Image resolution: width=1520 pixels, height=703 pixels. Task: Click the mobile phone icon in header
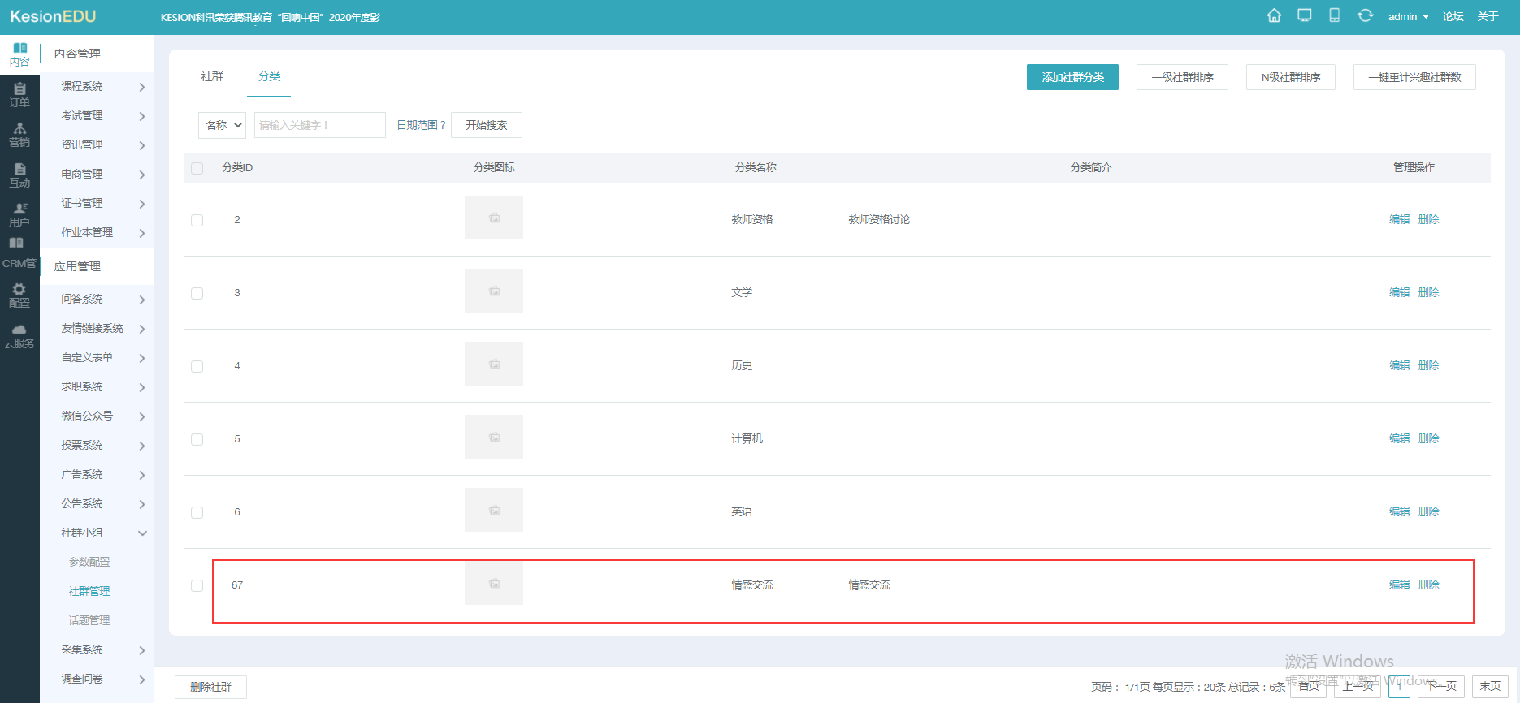click(x=1334, y=16)
